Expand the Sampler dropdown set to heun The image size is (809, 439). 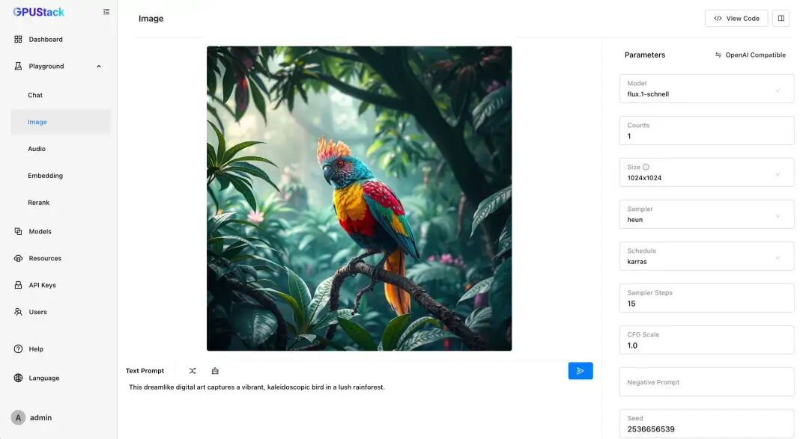pyautogui.click(x=706, y=215)
